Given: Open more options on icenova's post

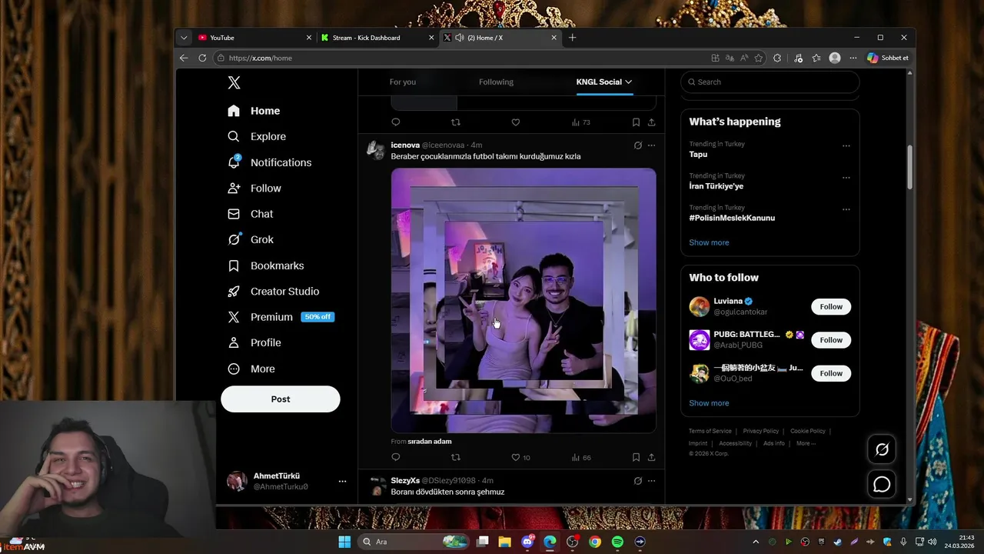Looking at the screenshot, I should 651,145.
